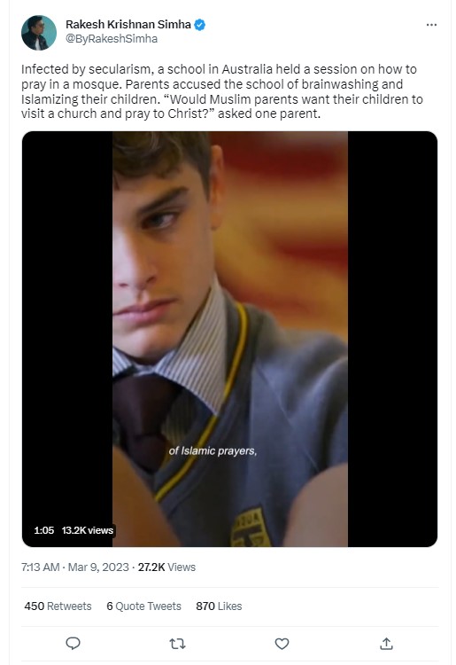Click the 1:05 video duration label

44,530
